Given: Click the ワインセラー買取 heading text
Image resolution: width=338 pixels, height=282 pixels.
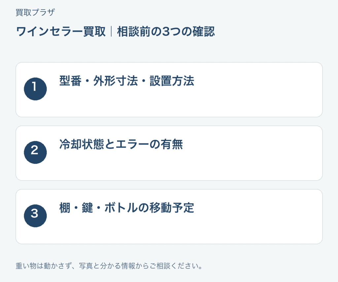Looking at the screenshot, I should [61, 31].
